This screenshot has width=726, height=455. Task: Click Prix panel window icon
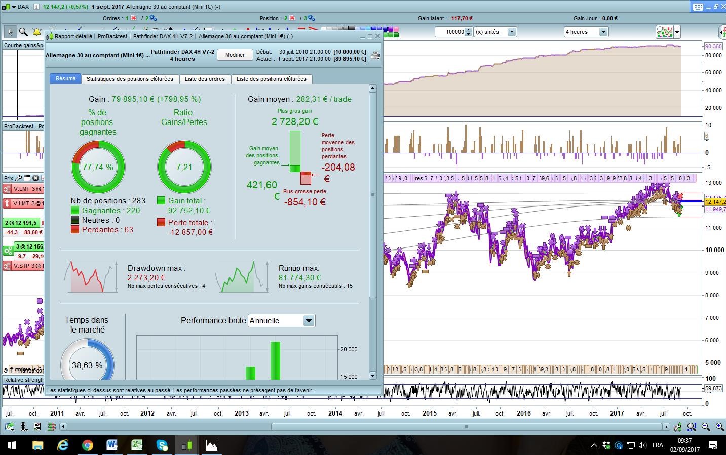point(27,178)
